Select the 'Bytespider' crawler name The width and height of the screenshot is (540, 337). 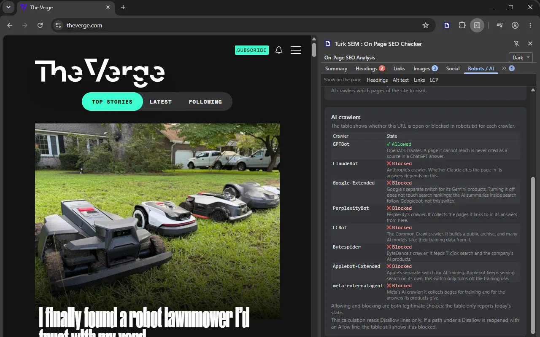(x=347, y=247)
